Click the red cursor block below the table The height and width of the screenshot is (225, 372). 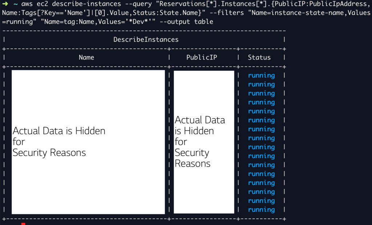(x=23, y=224)
